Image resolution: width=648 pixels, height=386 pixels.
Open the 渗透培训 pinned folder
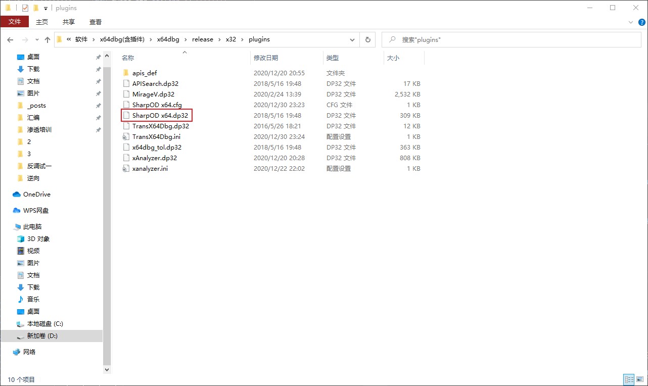(x=39, y=130)
